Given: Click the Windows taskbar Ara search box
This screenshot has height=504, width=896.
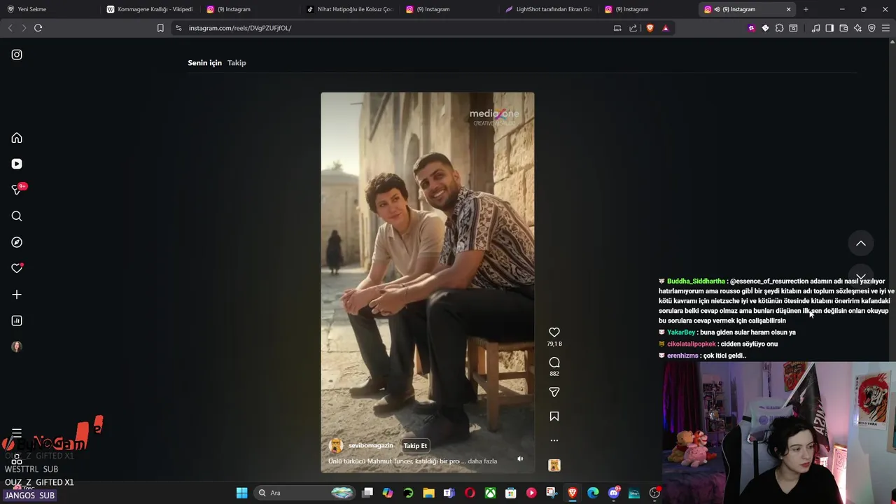Looking at the screenshot, I should click(x=305, y=493).
